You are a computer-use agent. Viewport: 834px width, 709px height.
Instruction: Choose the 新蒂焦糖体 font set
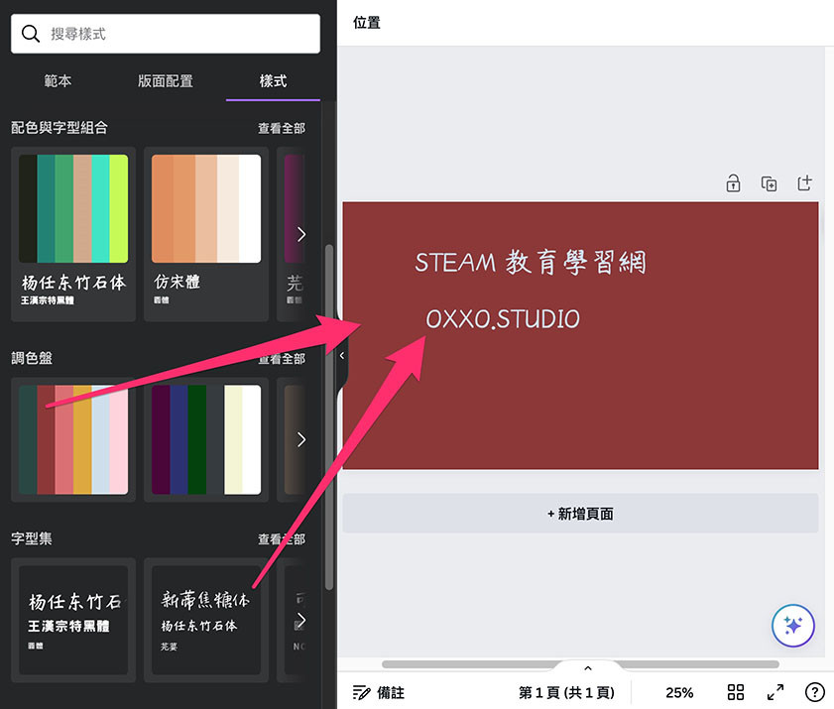pos(206,620)
